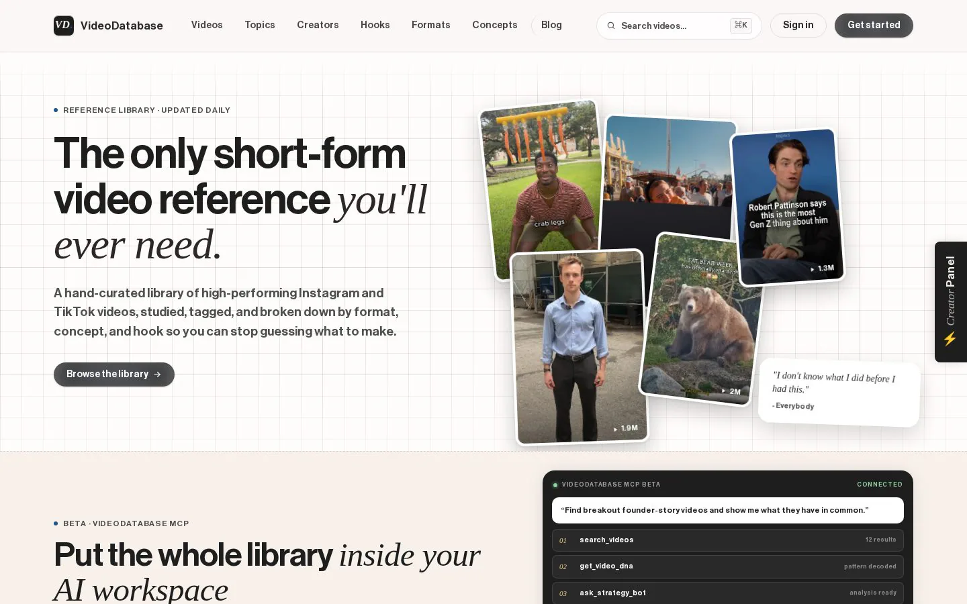The height and width of the screenshot is (604, 967).
Task: Click the play icon on 1.9M video card
Action: tap(615, 429)
